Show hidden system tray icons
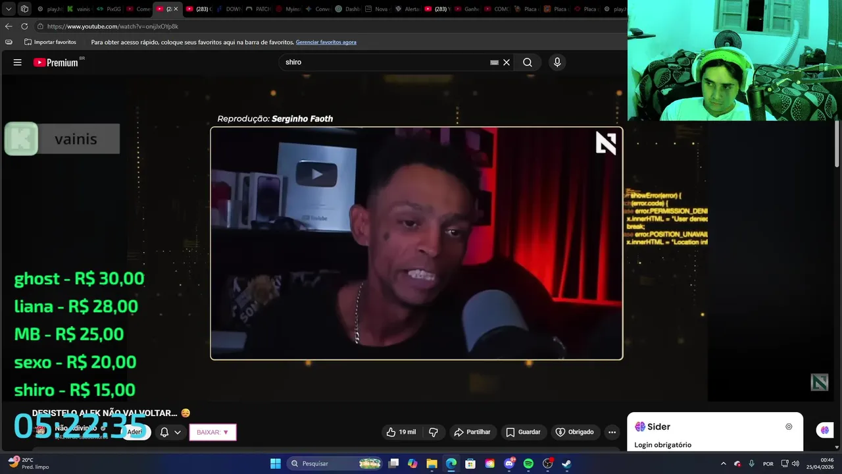Screen dimensions: 842x474 (724, 463)
